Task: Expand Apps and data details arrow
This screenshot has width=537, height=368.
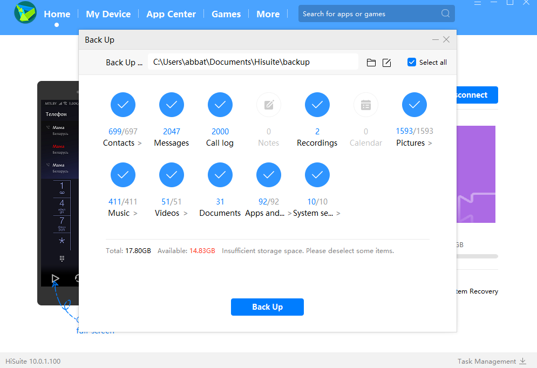Action: coord(290,213)
